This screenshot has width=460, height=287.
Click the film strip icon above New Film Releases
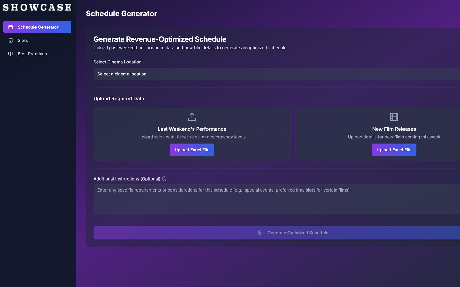coord(394,117)
